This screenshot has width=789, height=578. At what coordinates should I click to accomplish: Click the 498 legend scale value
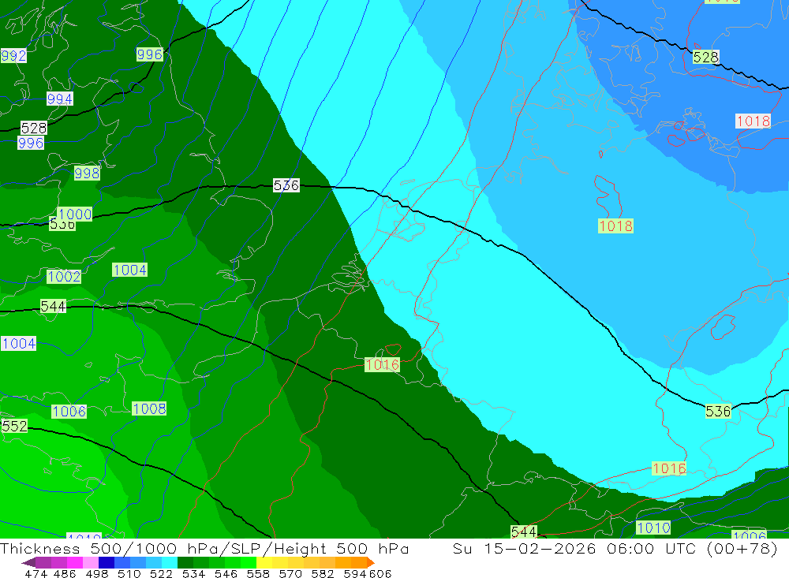97,573
